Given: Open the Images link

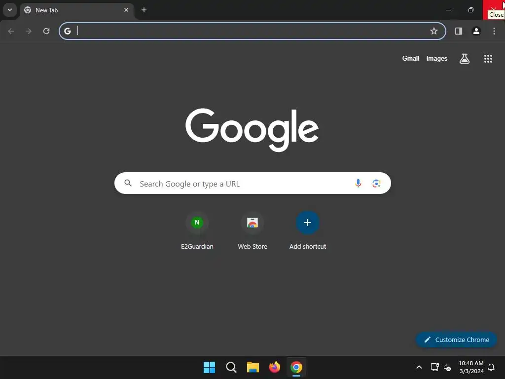Looking at the screenshot, I should pos(437,58).
